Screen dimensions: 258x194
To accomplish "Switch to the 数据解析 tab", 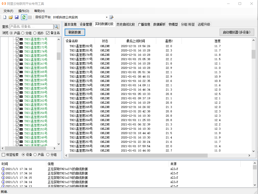I will [x=159, y=24].
